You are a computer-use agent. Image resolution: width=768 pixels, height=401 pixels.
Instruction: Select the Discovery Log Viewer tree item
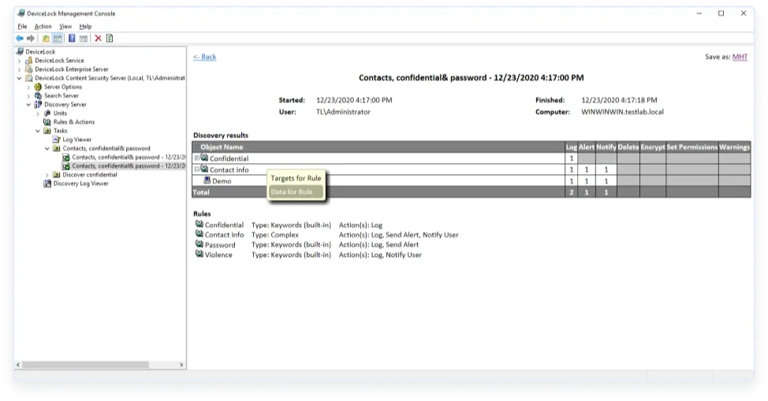coord(80,184)
